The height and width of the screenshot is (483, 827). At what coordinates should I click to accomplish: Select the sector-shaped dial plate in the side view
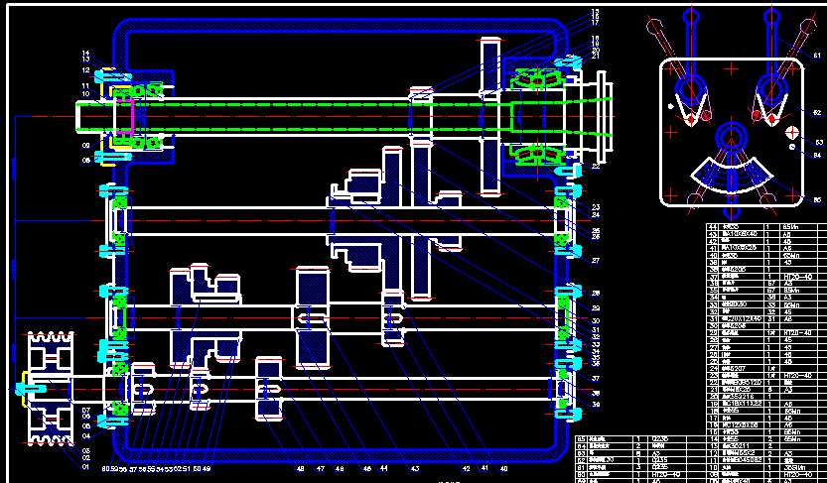(731, 176)
